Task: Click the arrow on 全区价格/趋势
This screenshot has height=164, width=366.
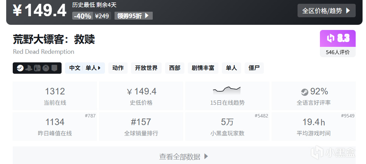Action: pyautogui.click(x=348, y=11)
